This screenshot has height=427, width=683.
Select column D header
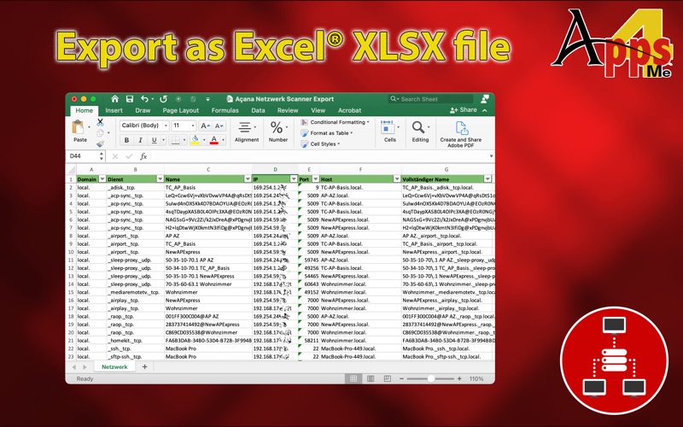pos(275,169)
